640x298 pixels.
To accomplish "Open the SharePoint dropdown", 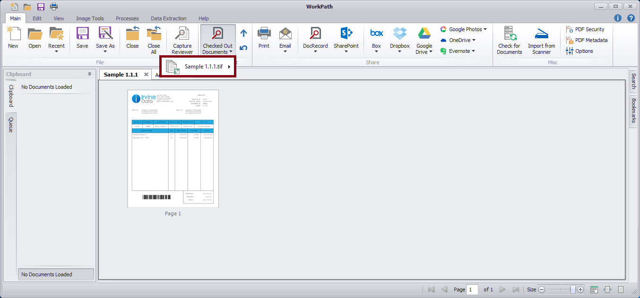I will pos(346,51).
